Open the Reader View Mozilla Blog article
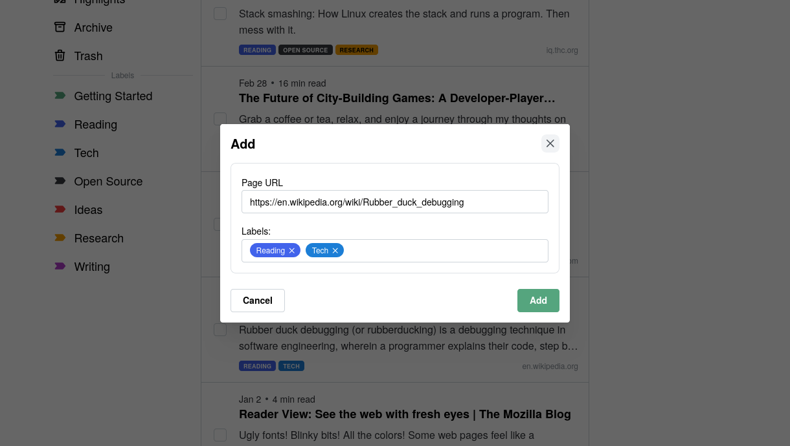Viewport: 790px width, 446px height. 405,414
